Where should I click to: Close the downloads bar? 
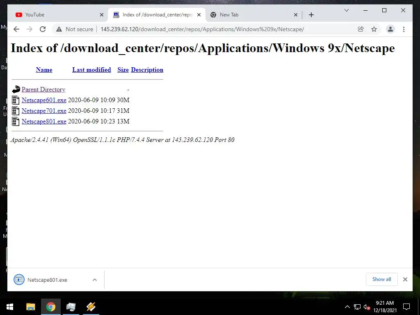click(x=405, y=279)
